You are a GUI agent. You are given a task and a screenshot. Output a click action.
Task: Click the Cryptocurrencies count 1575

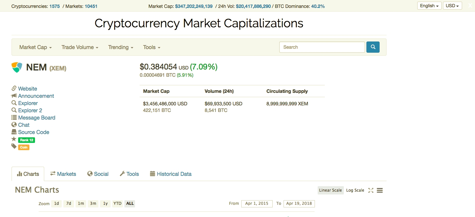54,6
